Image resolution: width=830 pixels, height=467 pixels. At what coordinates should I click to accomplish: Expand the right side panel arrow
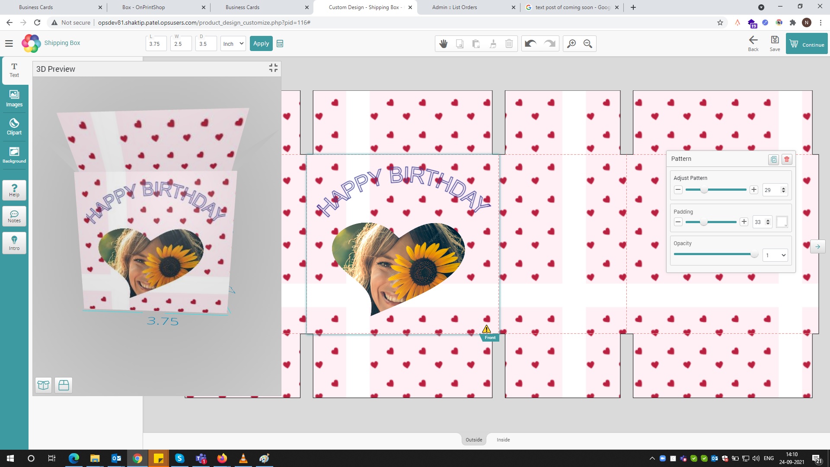coord(817,246)
